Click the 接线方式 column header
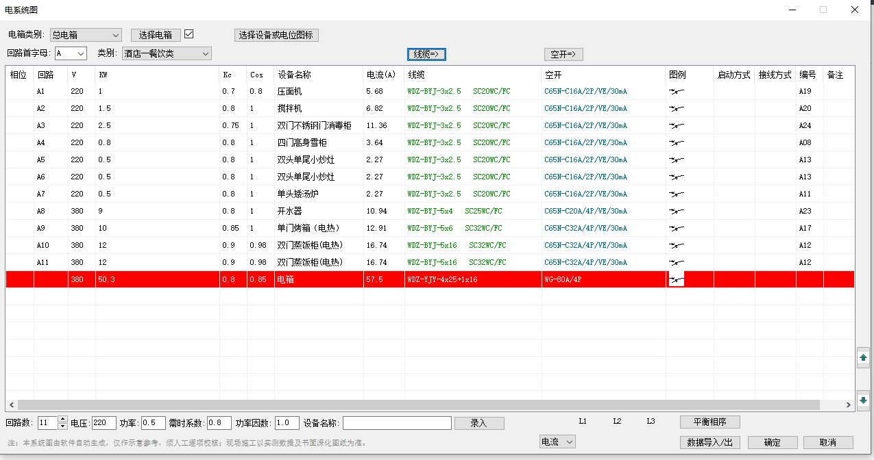 (x=775, y=75)
